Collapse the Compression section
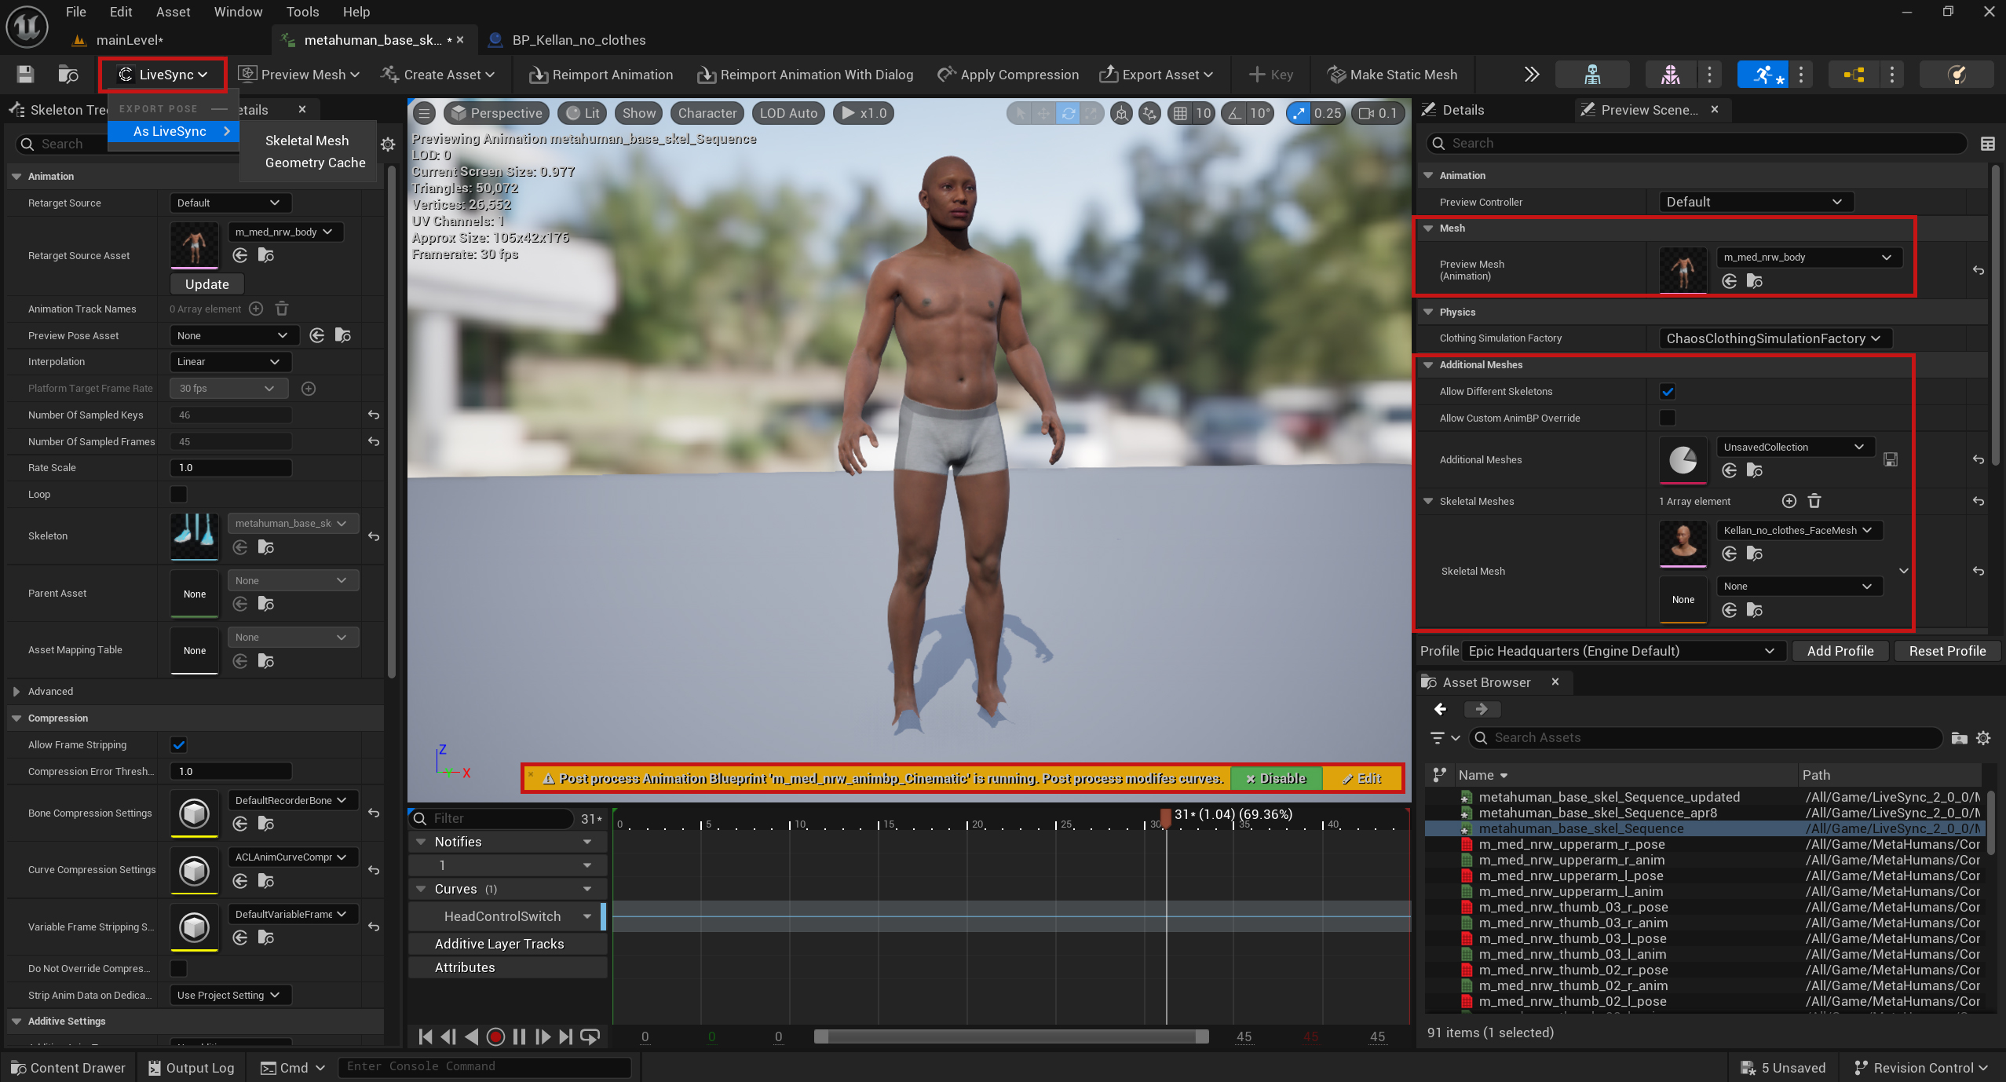Image resolution: width=2006 pixels, height=1082 pixels. click(16, 718)
